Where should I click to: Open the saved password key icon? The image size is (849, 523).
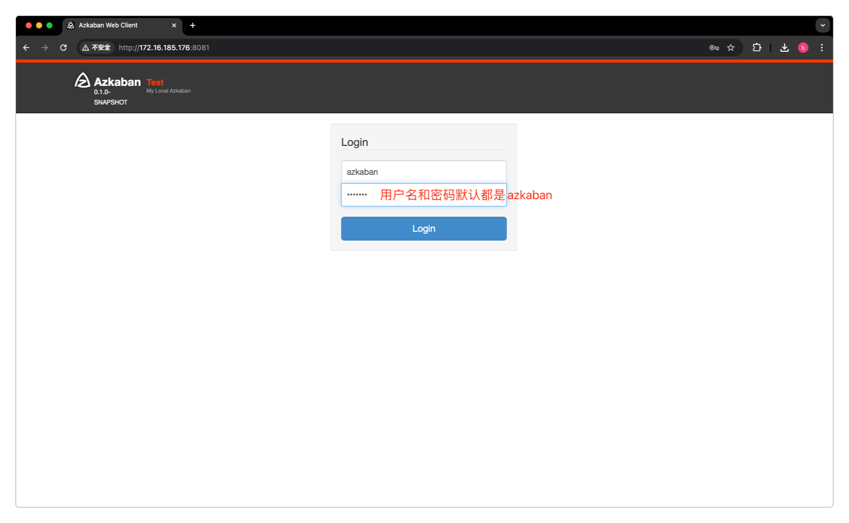tap(714, 48)
